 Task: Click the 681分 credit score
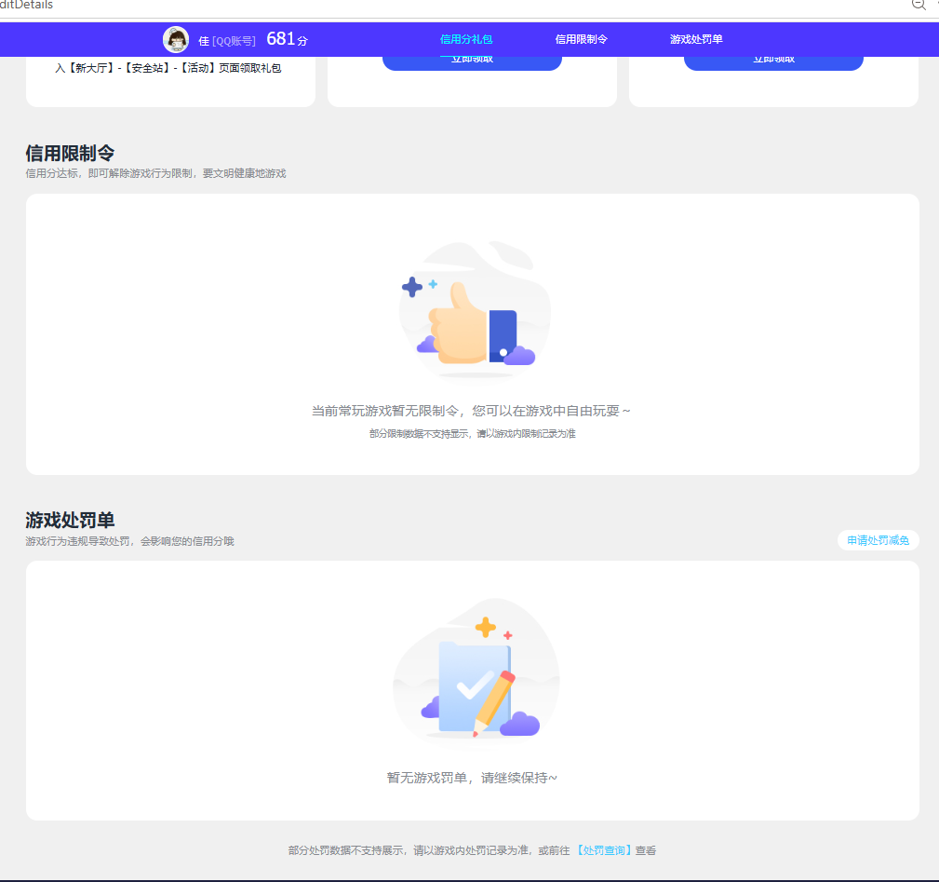click(287, 39)
